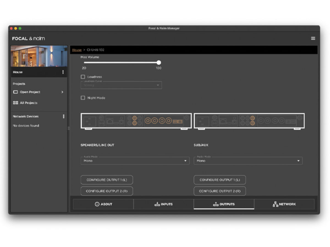Click the All Projects grid icon
This screenshot has height=247, width=330.
[15, 103]
